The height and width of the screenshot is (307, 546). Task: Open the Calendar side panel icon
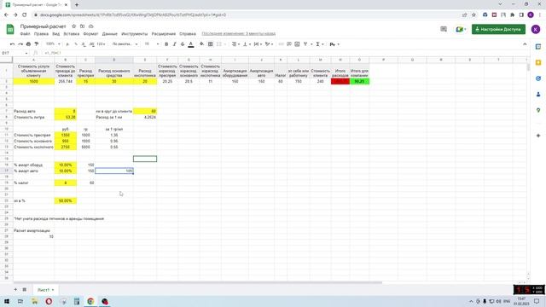(538, 47)
